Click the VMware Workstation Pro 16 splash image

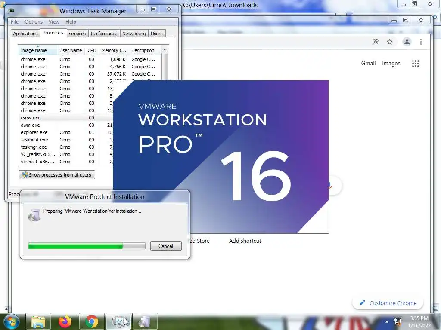(221, 156)
